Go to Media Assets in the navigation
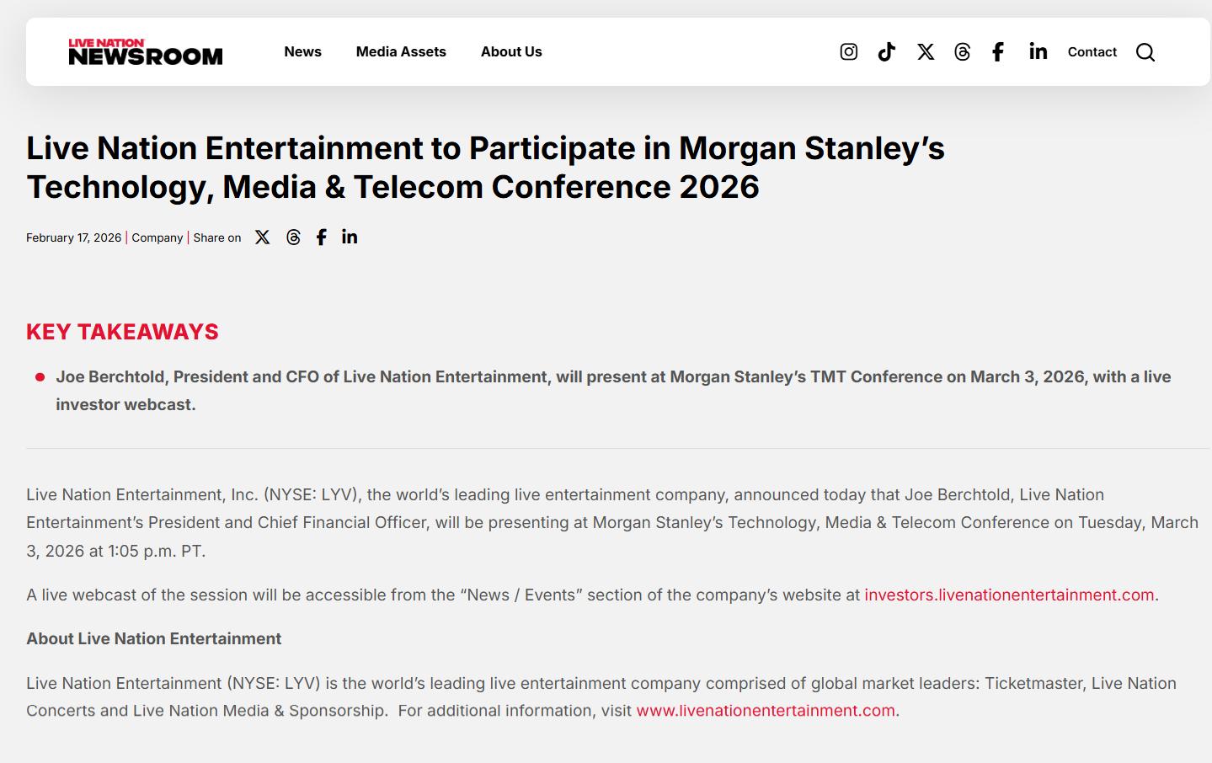The width and height of the screenshot is (1212, 763). [x=401, y=51]
